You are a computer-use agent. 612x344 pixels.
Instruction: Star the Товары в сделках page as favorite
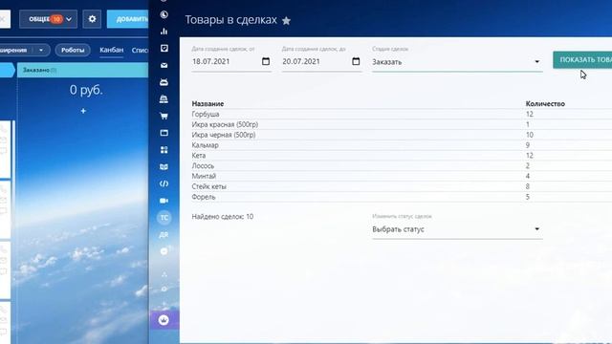tap(286, 21)
